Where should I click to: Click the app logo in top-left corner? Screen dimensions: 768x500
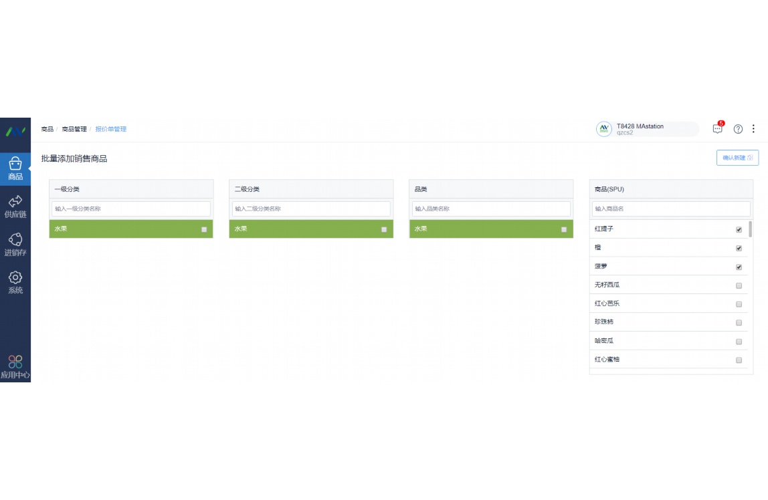point(15,131)
